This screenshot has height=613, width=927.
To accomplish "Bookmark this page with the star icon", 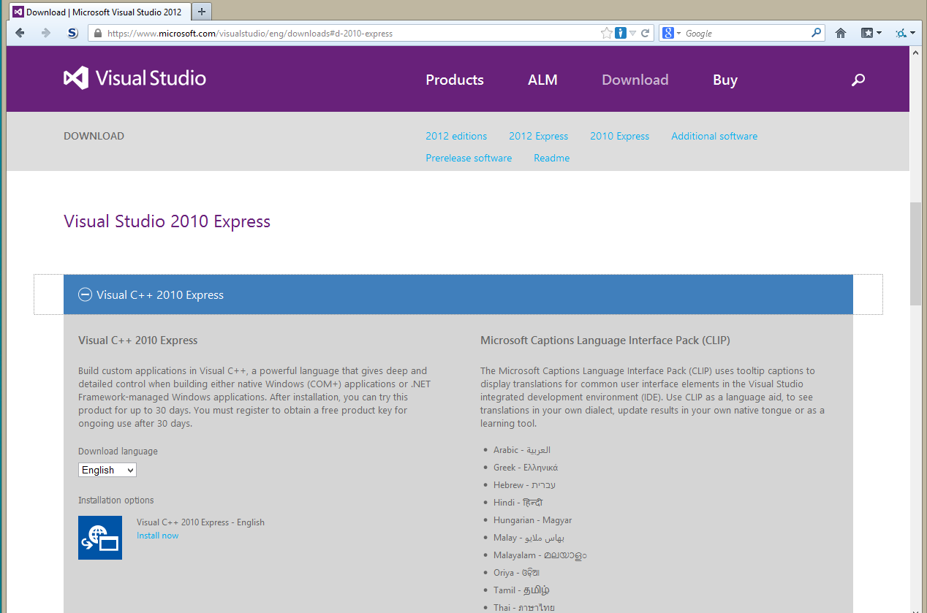I will point(606,33).
